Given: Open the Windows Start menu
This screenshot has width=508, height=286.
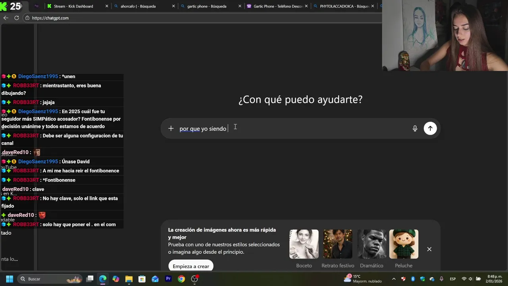Looking at the screenshot, I should pos(10,279).
